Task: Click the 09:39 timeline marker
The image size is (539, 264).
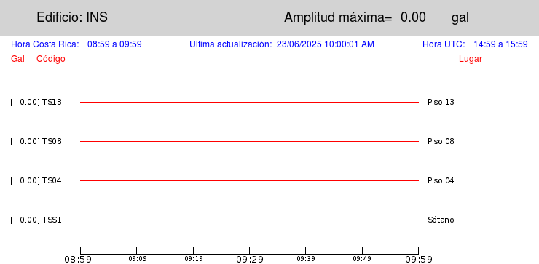Action: click(x=306, y=259)
